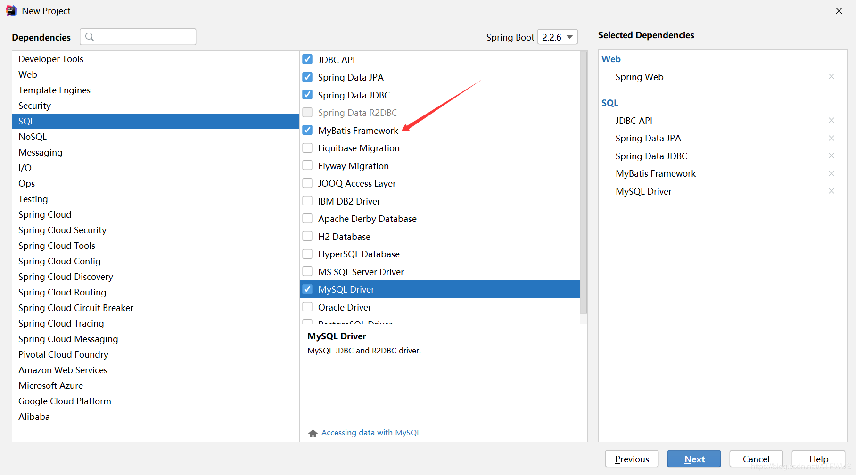Select Template Engines category
856x475 pixels.
pyautogui.click(x=156, y=90)
